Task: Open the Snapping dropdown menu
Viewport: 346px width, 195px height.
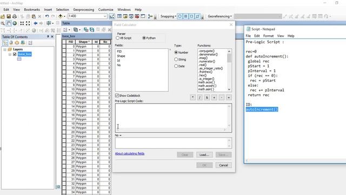Action: click(168, 16)
